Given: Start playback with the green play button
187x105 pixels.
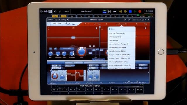Looking at the screenshot, I should [135, 11].
